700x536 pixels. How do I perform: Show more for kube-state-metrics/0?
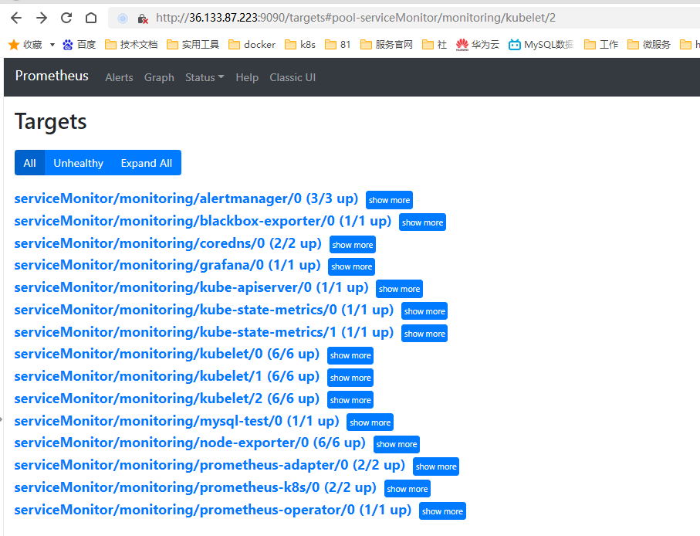tap(424, 311)
